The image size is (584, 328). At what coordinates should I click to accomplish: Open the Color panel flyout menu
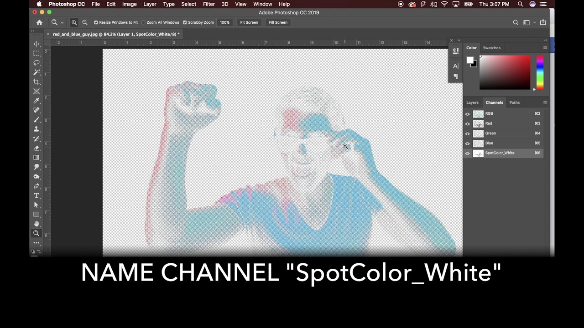coord(545,48)
